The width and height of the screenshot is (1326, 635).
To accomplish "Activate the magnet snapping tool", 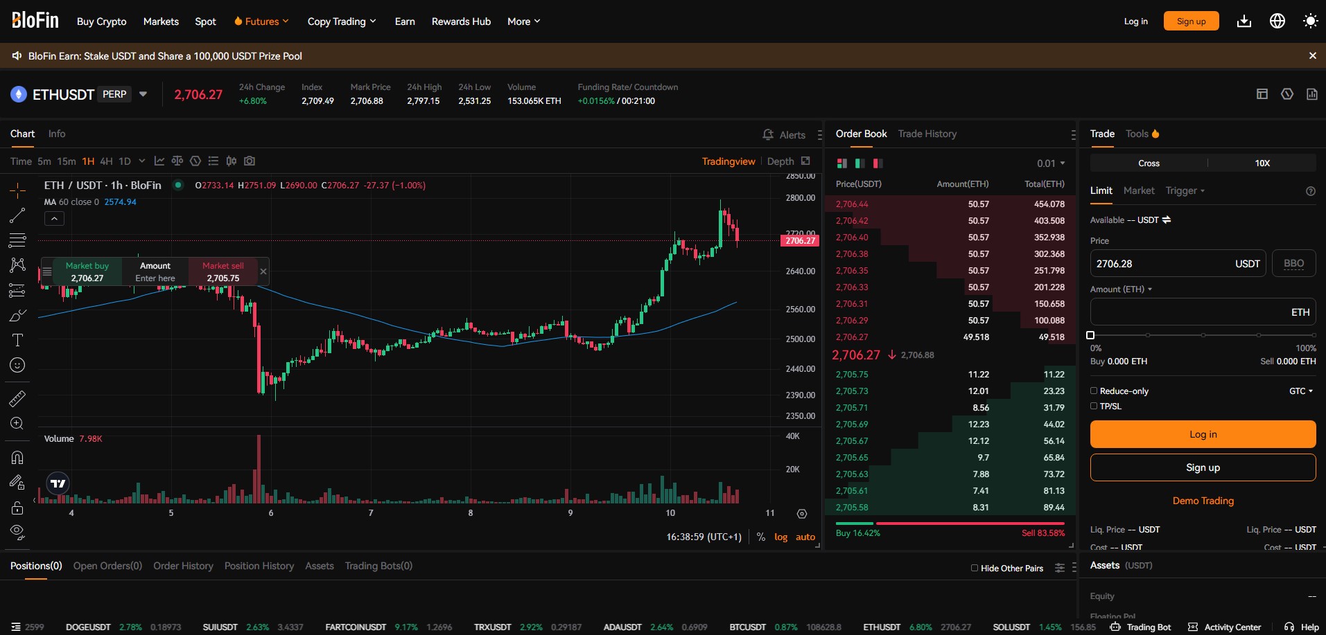I will pyautogui.click(x=17, y=458).
